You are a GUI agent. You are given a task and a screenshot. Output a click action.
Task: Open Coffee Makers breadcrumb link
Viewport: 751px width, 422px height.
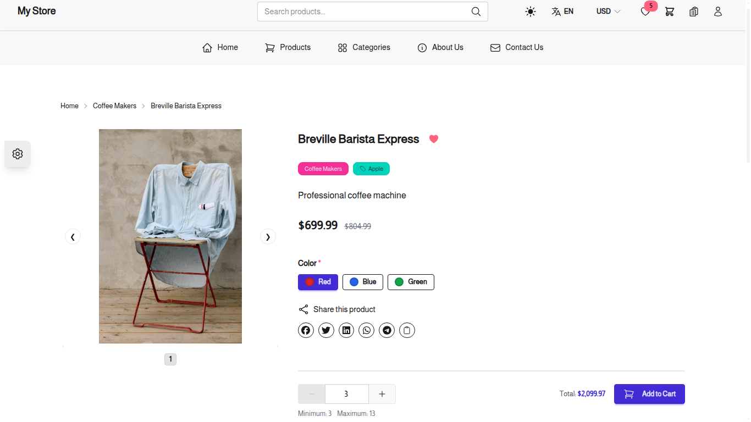click(x=114, y=106)
